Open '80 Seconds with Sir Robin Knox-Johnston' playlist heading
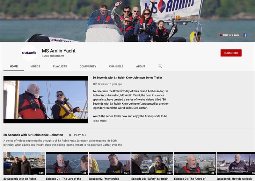 [x=33, y=135]
